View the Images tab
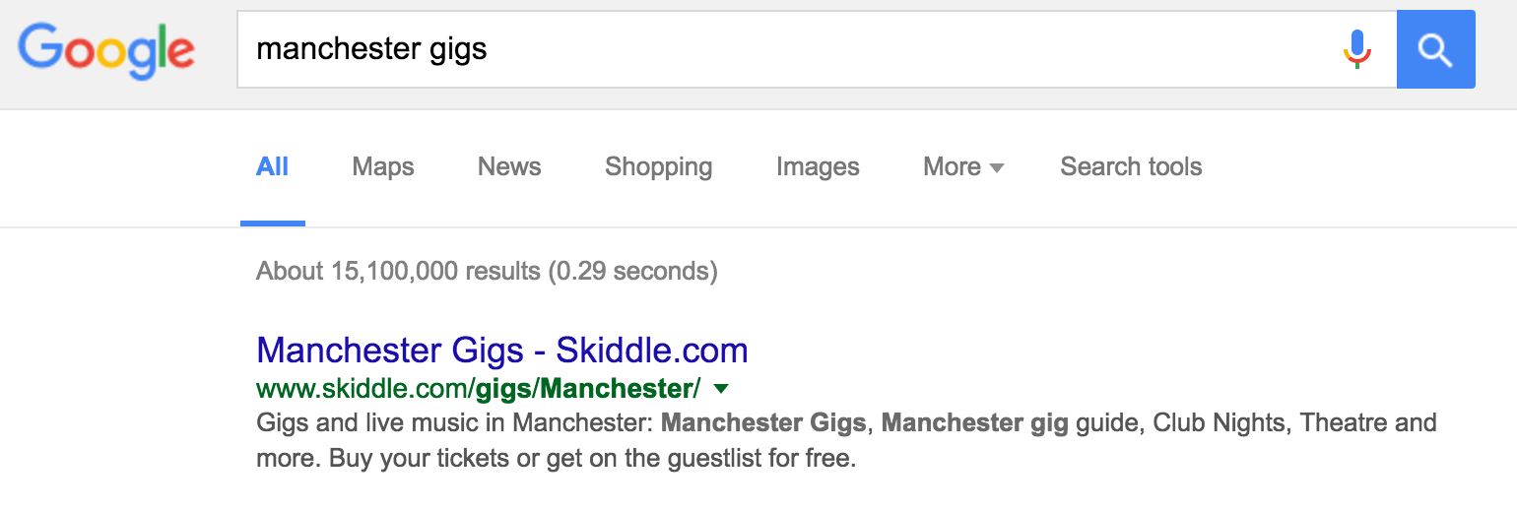This screenshot has height=512, width=1517. tap(818, 167)
